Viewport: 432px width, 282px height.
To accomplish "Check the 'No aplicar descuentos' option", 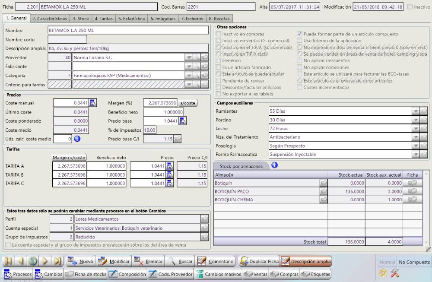I will [300, 61].
